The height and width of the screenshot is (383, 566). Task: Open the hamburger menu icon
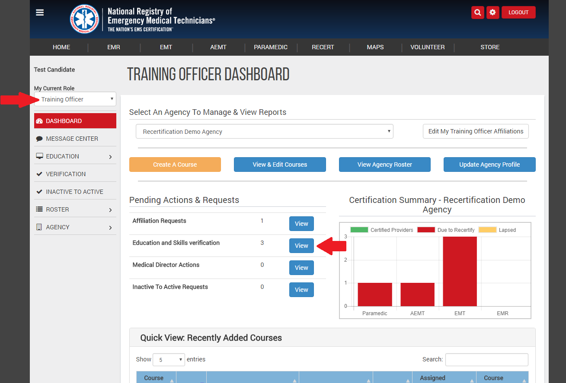coord(40,13)
